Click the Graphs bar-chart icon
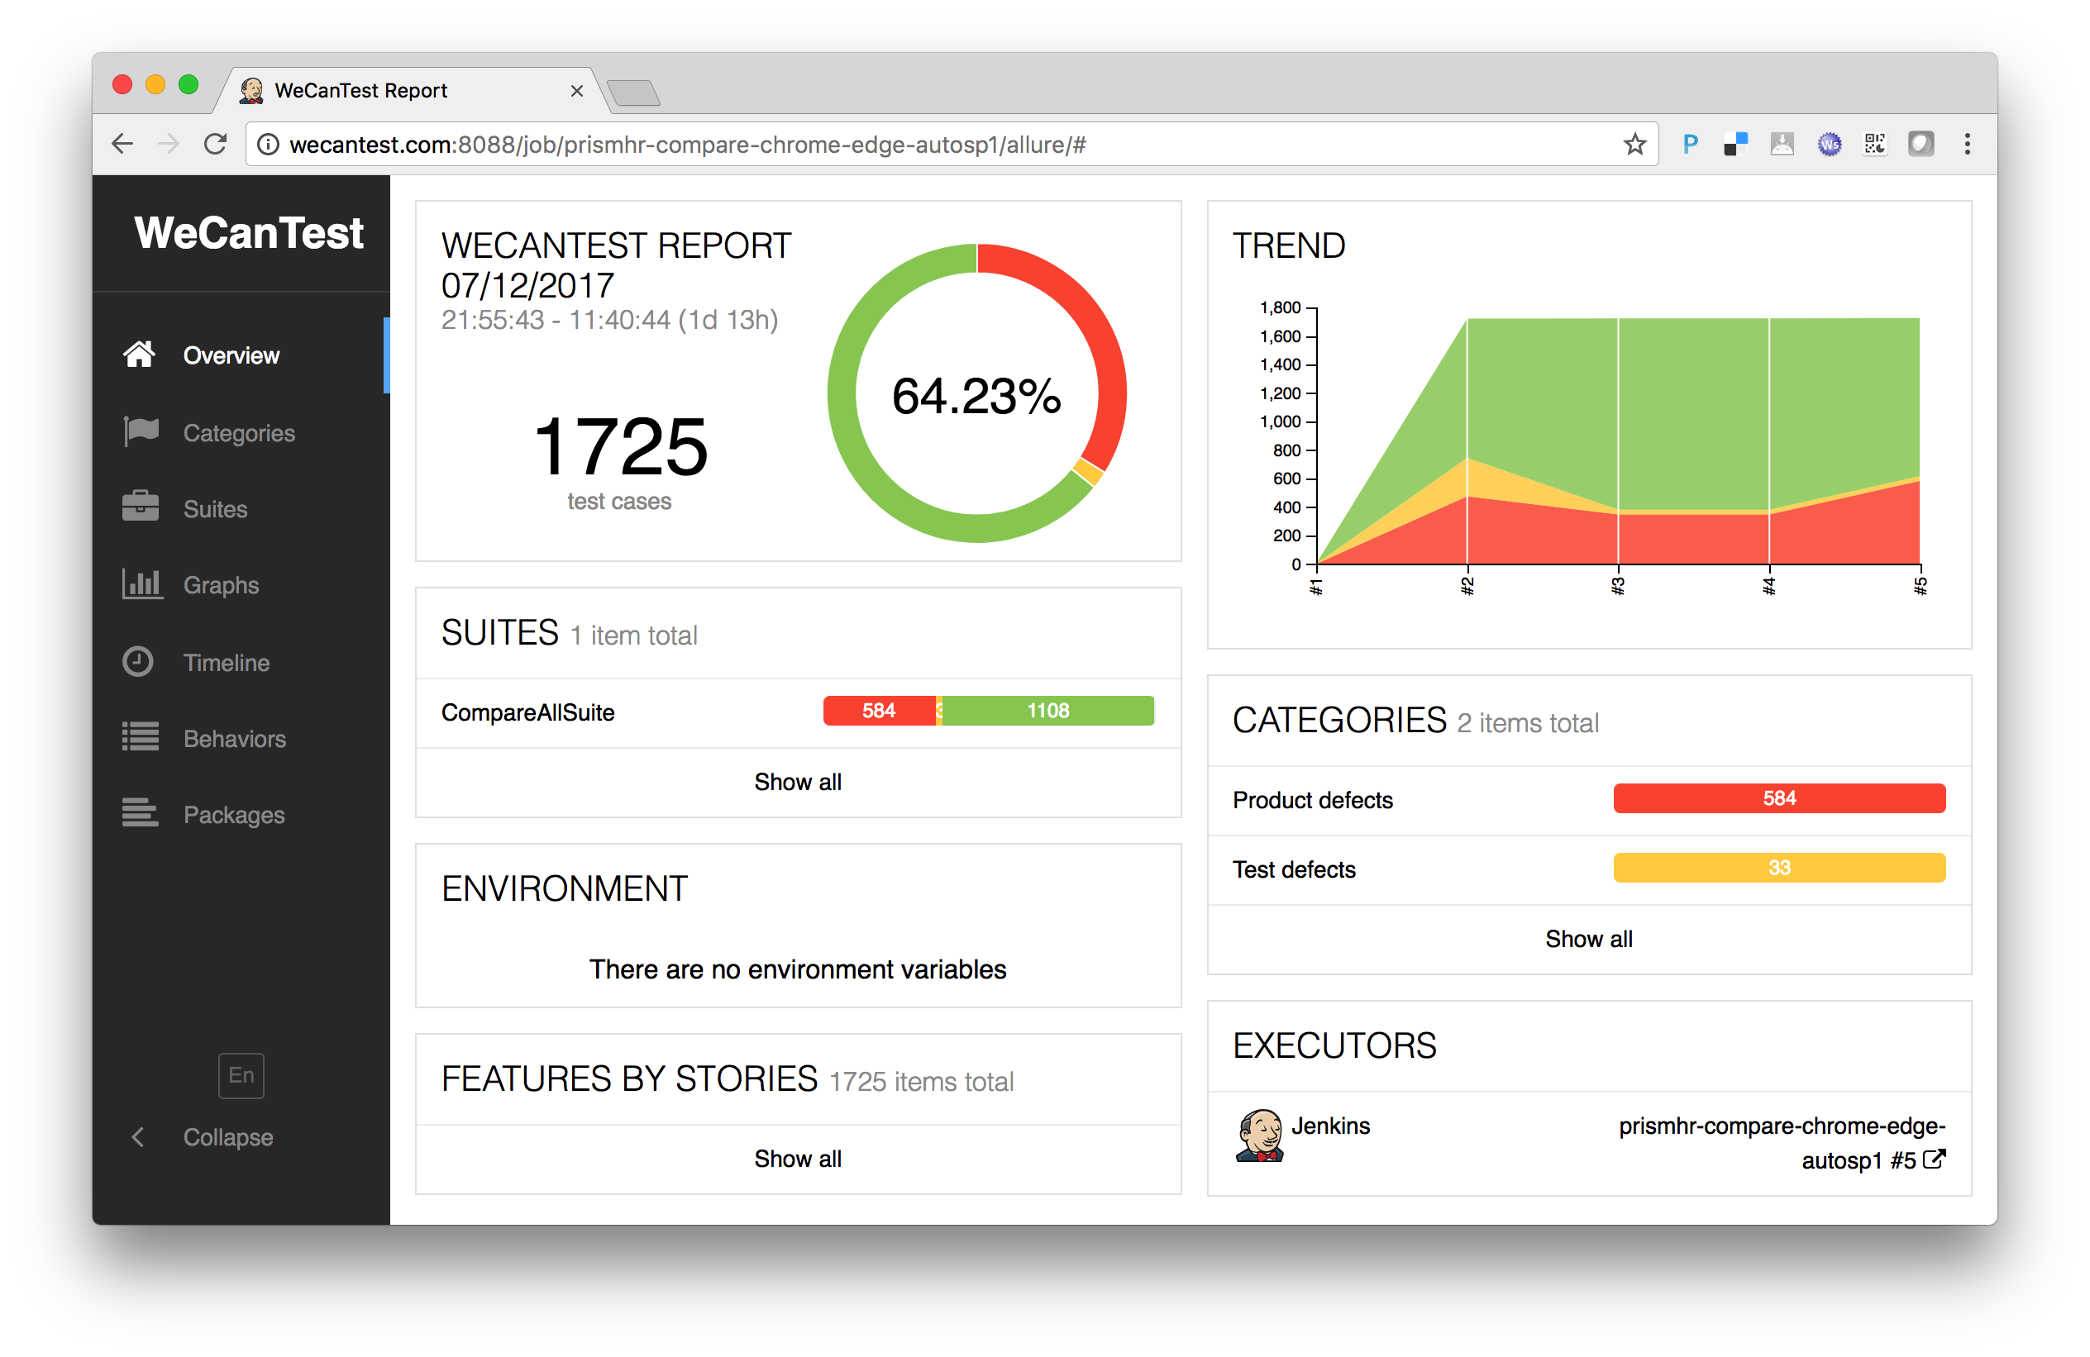Viewport: 2090px width, 1357px height. pos(141,583)
